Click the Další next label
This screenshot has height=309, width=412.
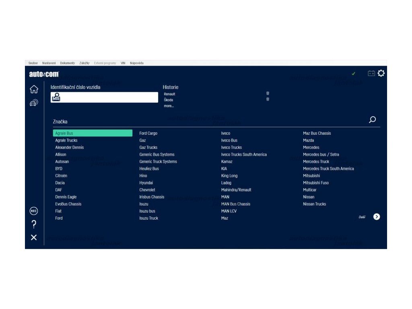click(x=362, y=217)
